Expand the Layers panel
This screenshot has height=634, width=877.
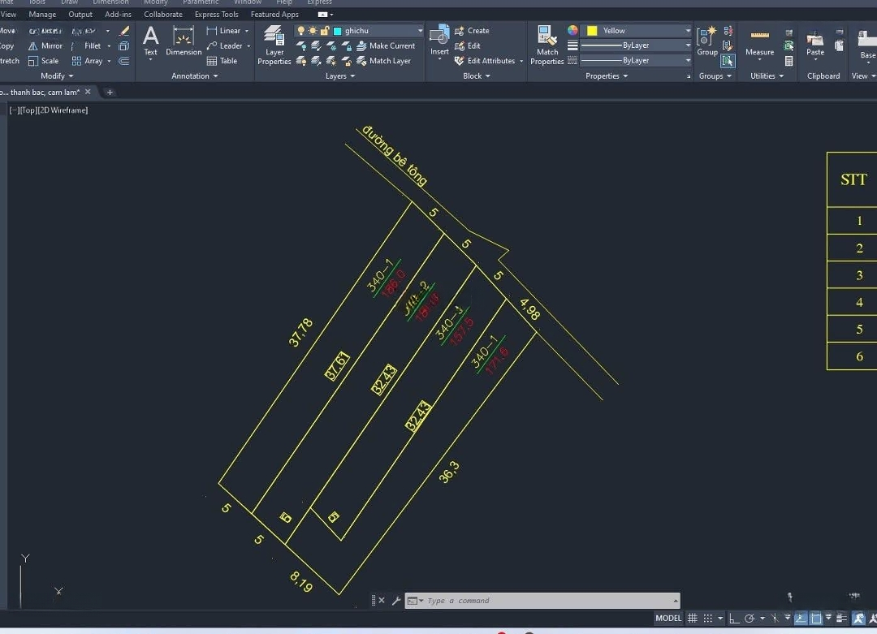click(x=340, y=76)
